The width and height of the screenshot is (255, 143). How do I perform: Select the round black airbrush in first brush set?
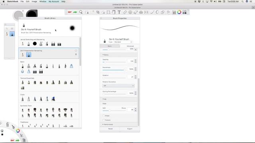(x=35, y=44)
